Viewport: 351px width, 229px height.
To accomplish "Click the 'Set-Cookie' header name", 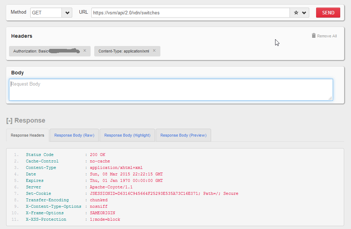I will (38, 194).
